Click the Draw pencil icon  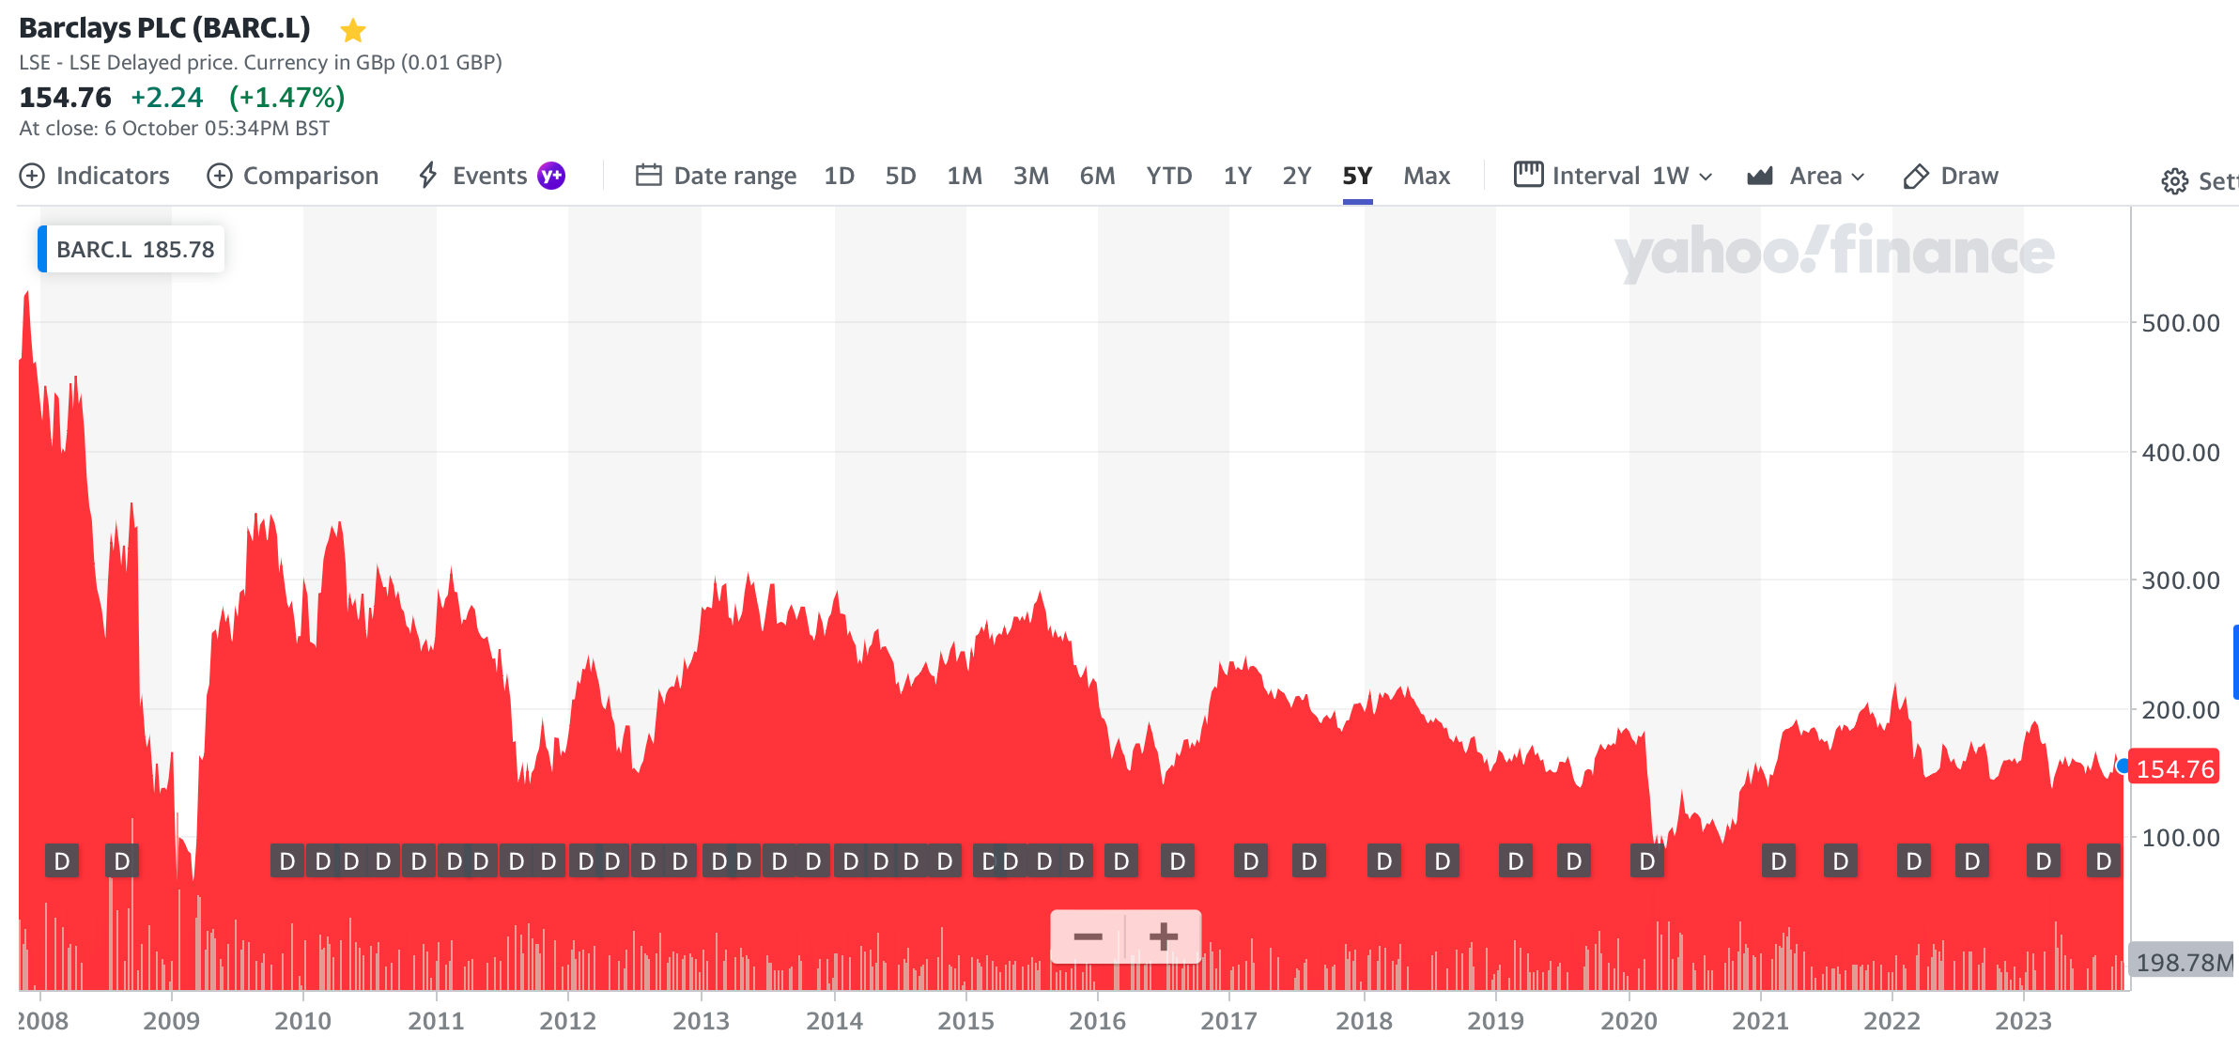pos(1916,176)
